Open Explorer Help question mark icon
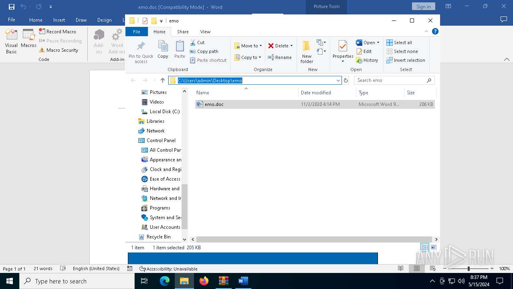 tap(435, 31)
